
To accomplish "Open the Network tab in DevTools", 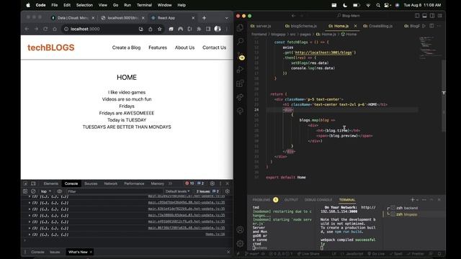I will tap(110, 183).
